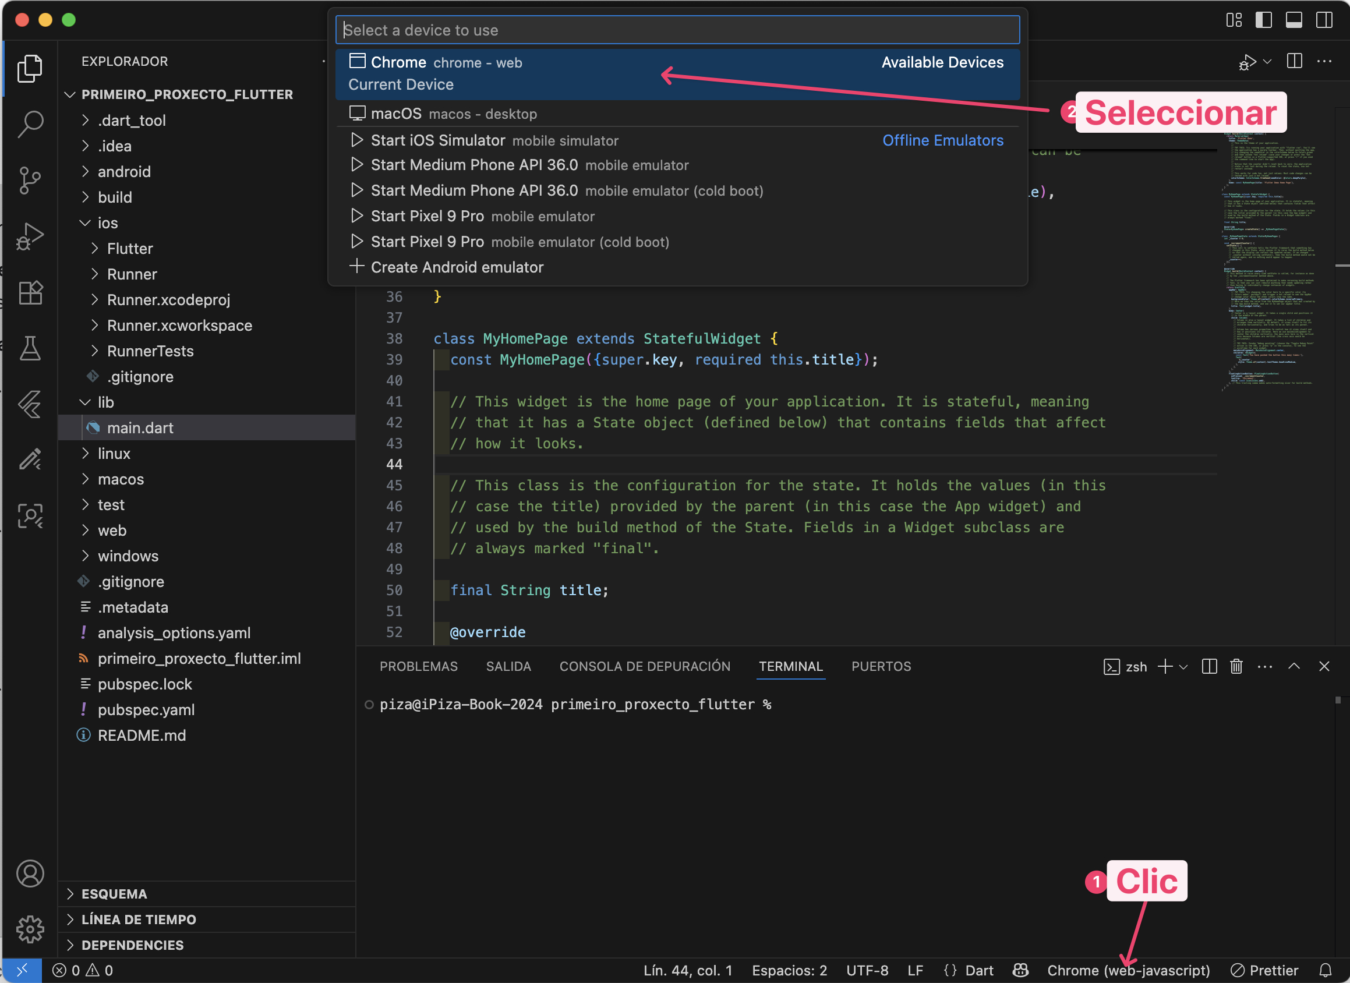Image resolution: width=1350 pixels, height=983 pixels.
Task: Switch to the CONSOLA DE DEPURACIÓN tab
Action: tap(645, 666)
